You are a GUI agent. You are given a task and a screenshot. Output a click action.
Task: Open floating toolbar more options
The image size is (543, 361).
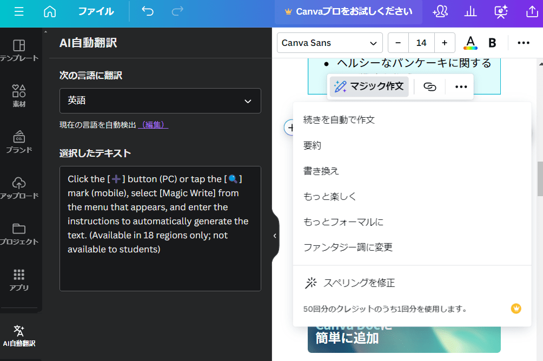pos(461,86)
